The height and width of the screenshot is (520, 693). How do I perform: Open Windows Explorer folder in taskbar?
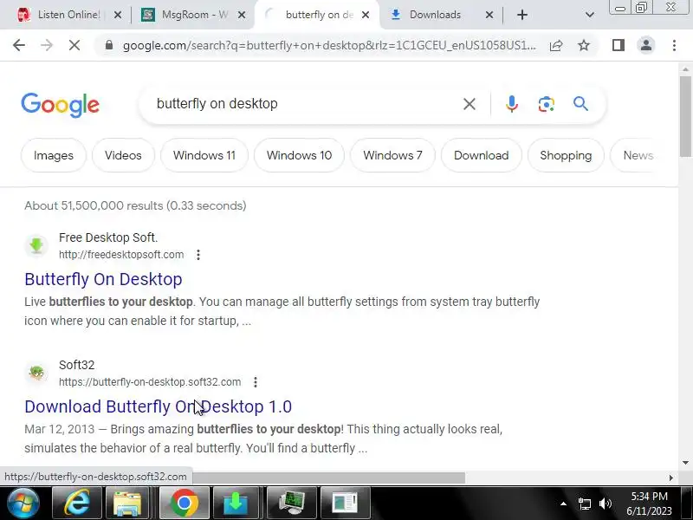point(127,504)
